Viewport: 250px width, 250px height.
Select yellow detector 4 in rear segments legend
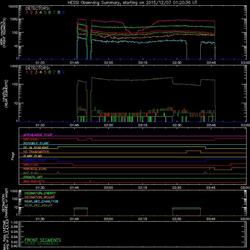[41, 72]
